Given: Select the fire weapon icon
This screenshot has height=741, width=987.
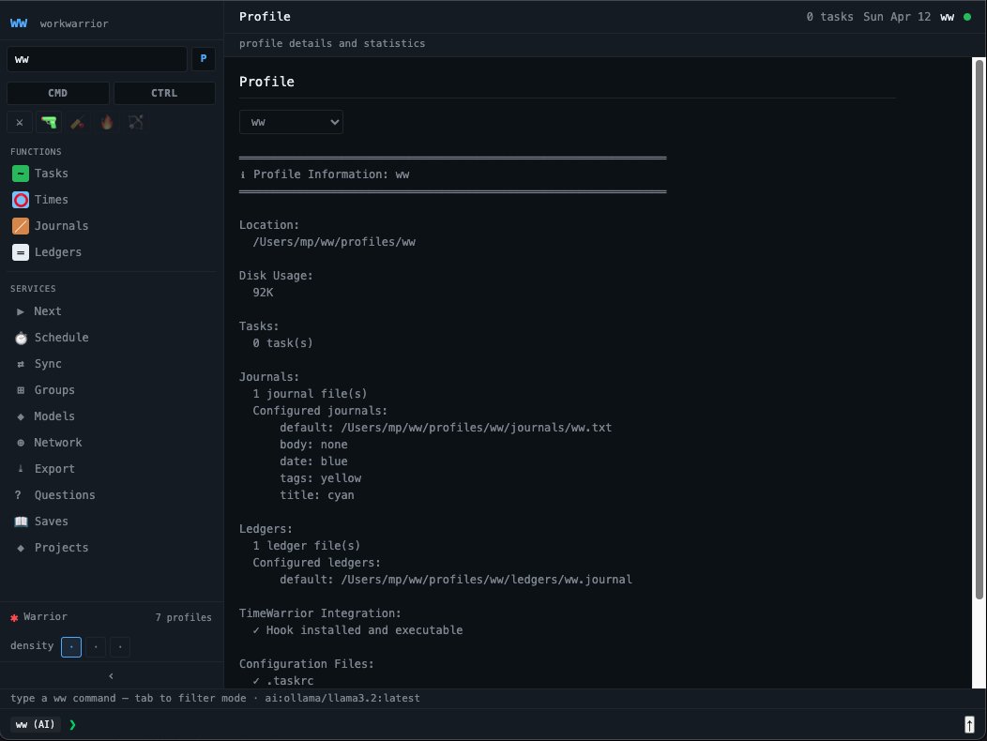Looking at the screenshot, I should (x=107, y=122).
